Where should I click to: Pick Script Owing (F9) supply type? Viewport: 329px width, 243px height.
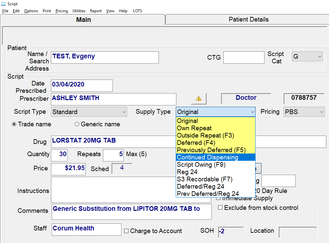pyautogui.click(x=201, y=164)
